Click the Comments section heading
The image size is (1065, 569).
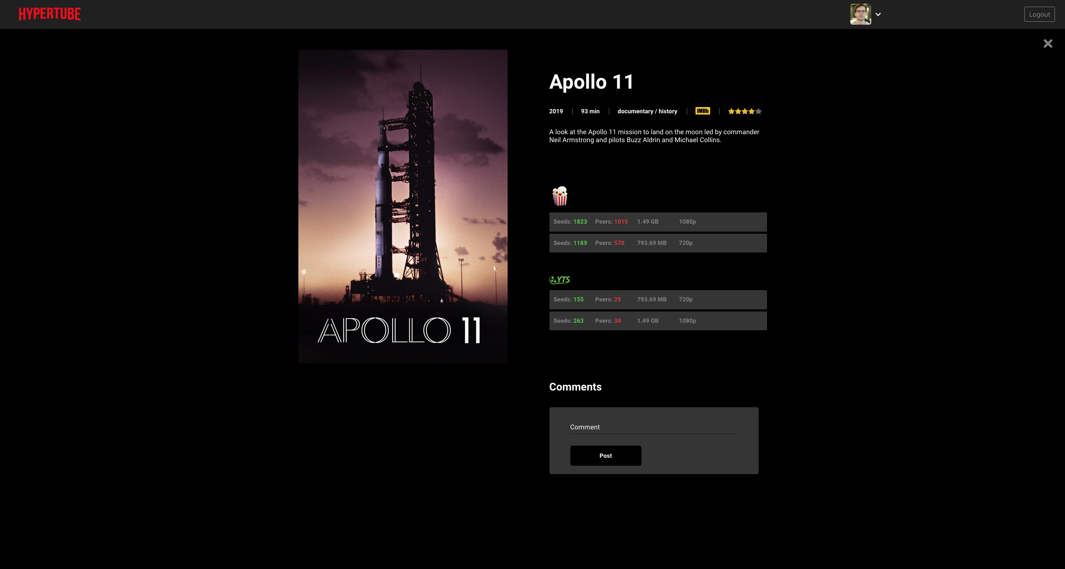pos(575,387)
